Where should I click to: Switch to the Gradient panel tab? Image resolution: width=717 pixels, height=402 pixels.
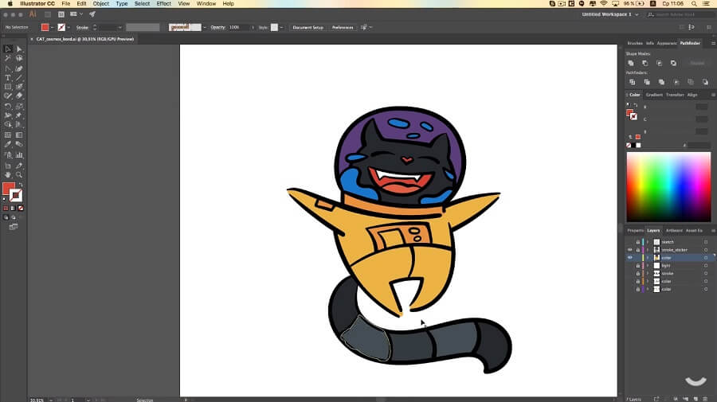(x=654, y=95)
